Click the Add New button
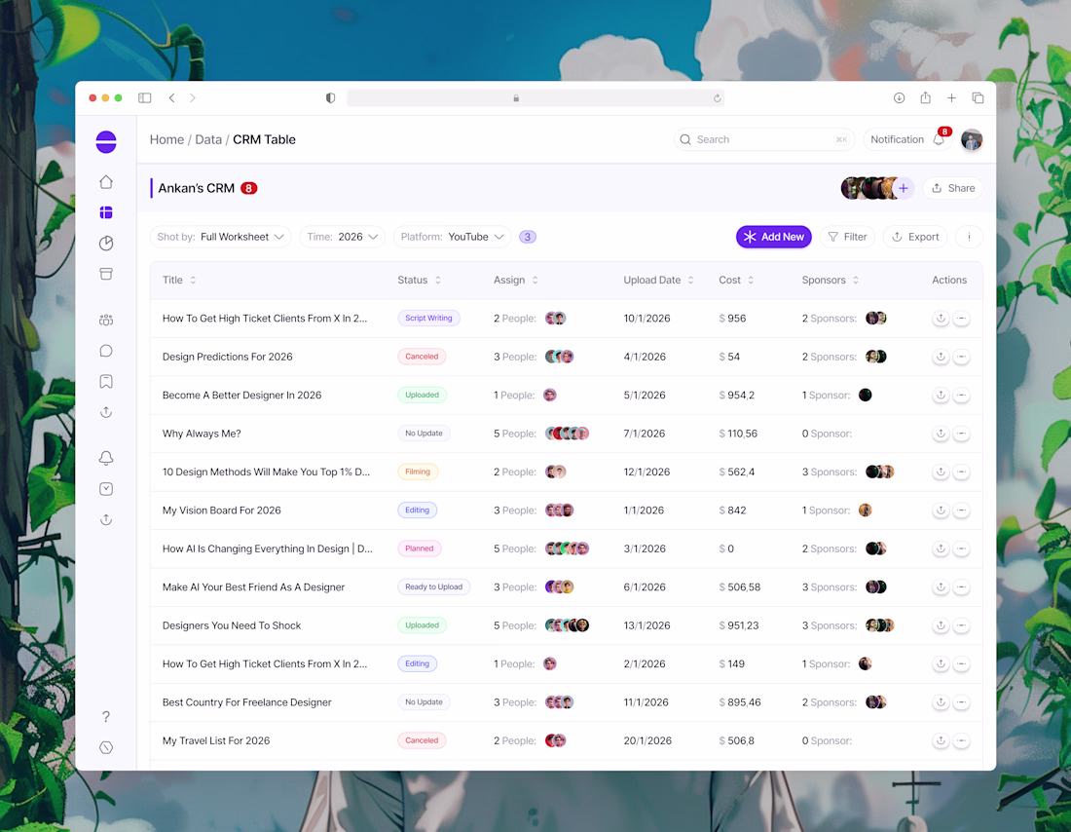1071x832 pixels. click(x=774, y=237)
